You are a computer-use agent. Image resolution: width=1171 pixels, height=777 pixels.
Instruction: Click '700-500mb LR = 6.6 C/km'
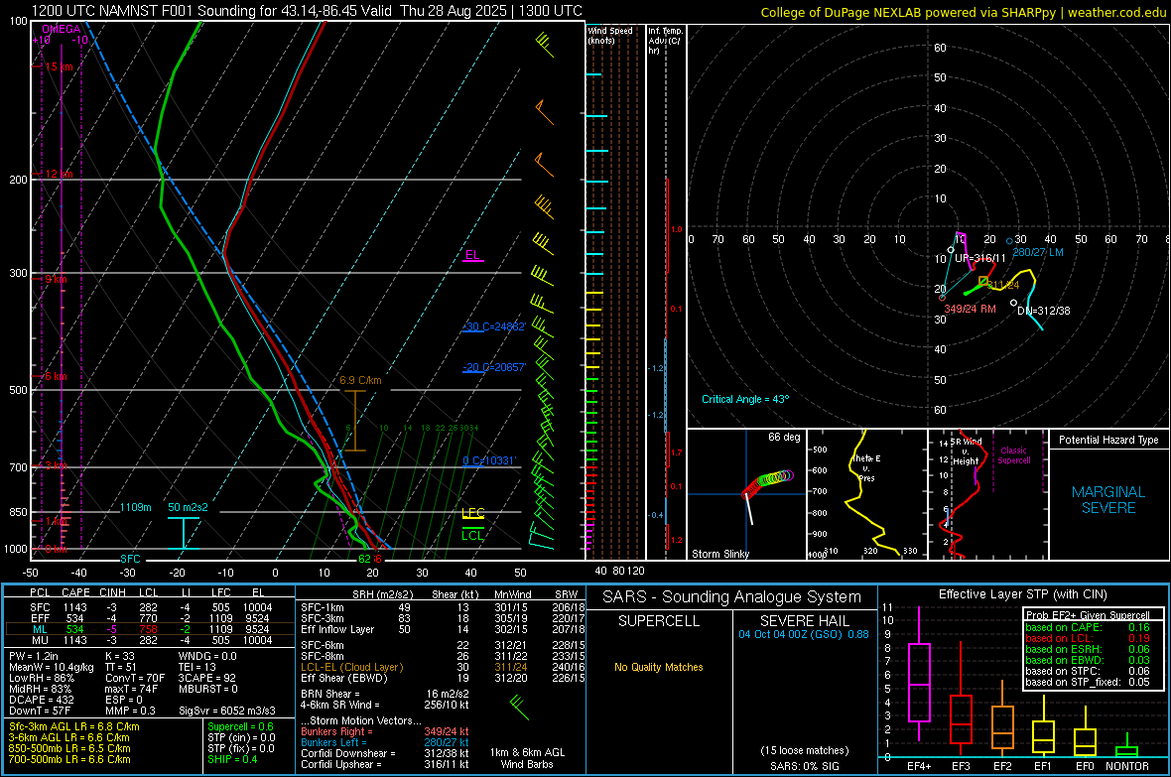(69, 759)
